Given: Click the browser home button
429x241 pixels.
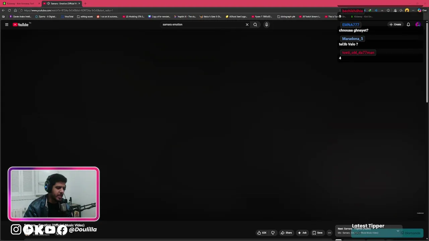Looking at the screenshot, I should [15, 10].
